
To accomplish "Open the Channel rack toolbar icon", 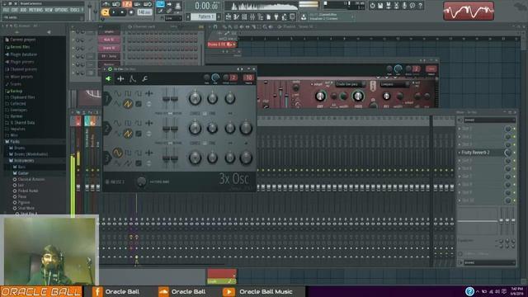I will click(x=244, y=16).
